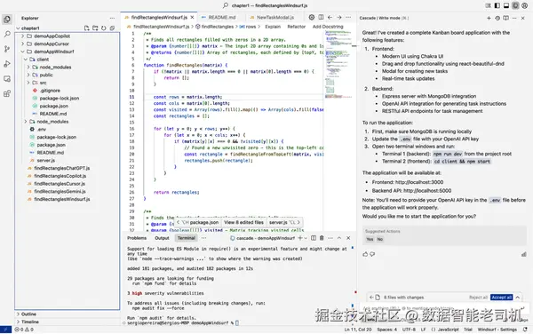Give thumbs down to Cascade response
The width and height of the screenshot is (533, 334).
click(372, 254)
